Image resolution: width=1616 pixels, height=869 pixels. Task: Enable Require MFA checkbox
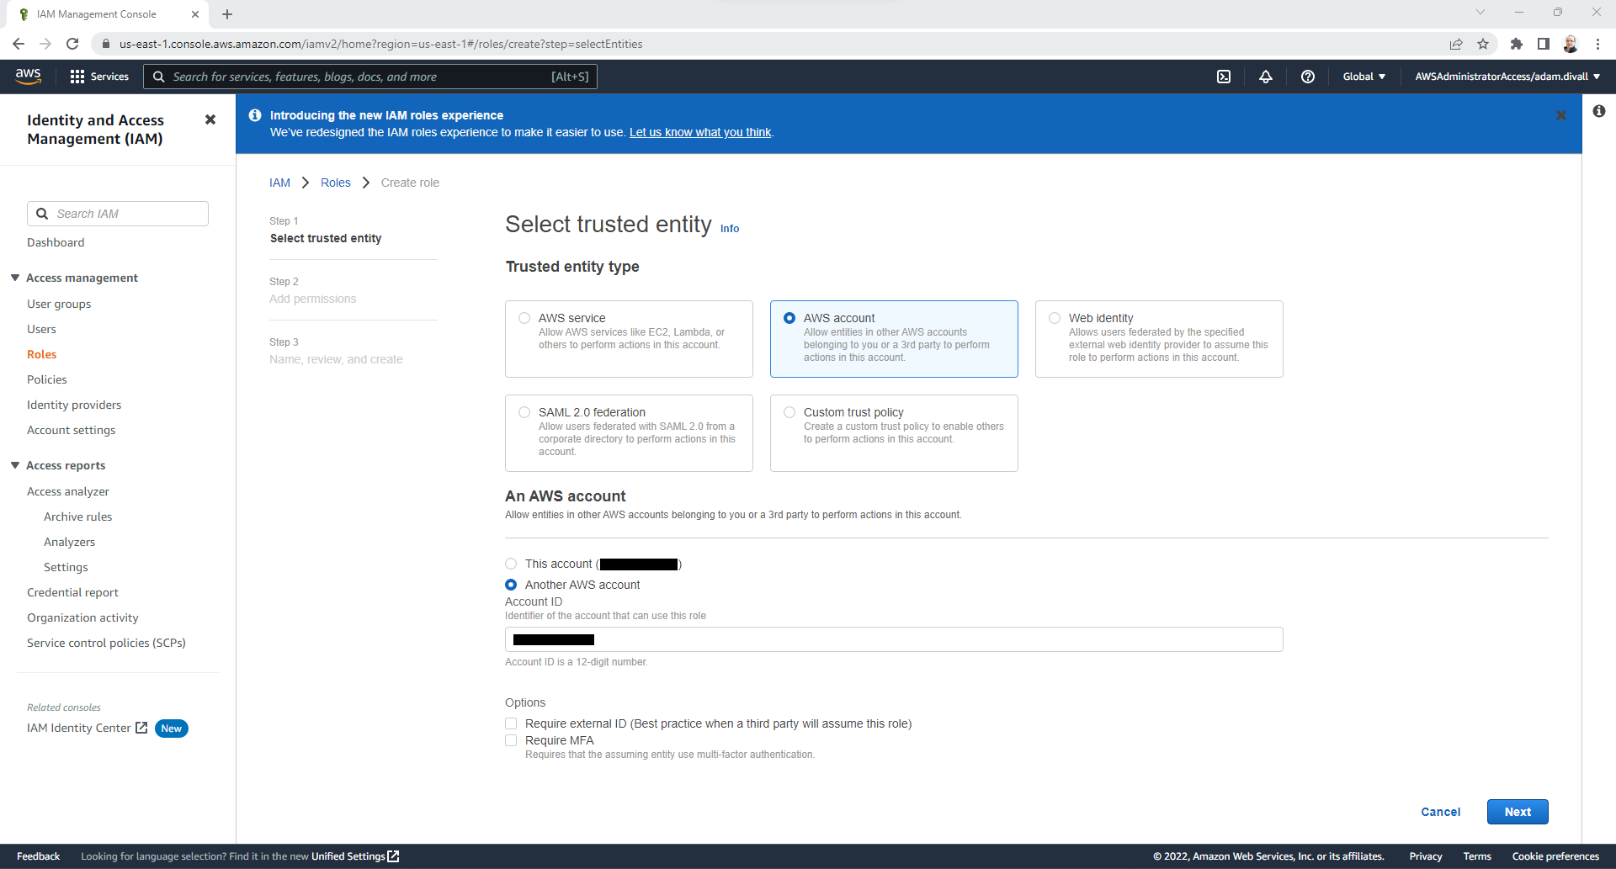(x=511, y=740)
